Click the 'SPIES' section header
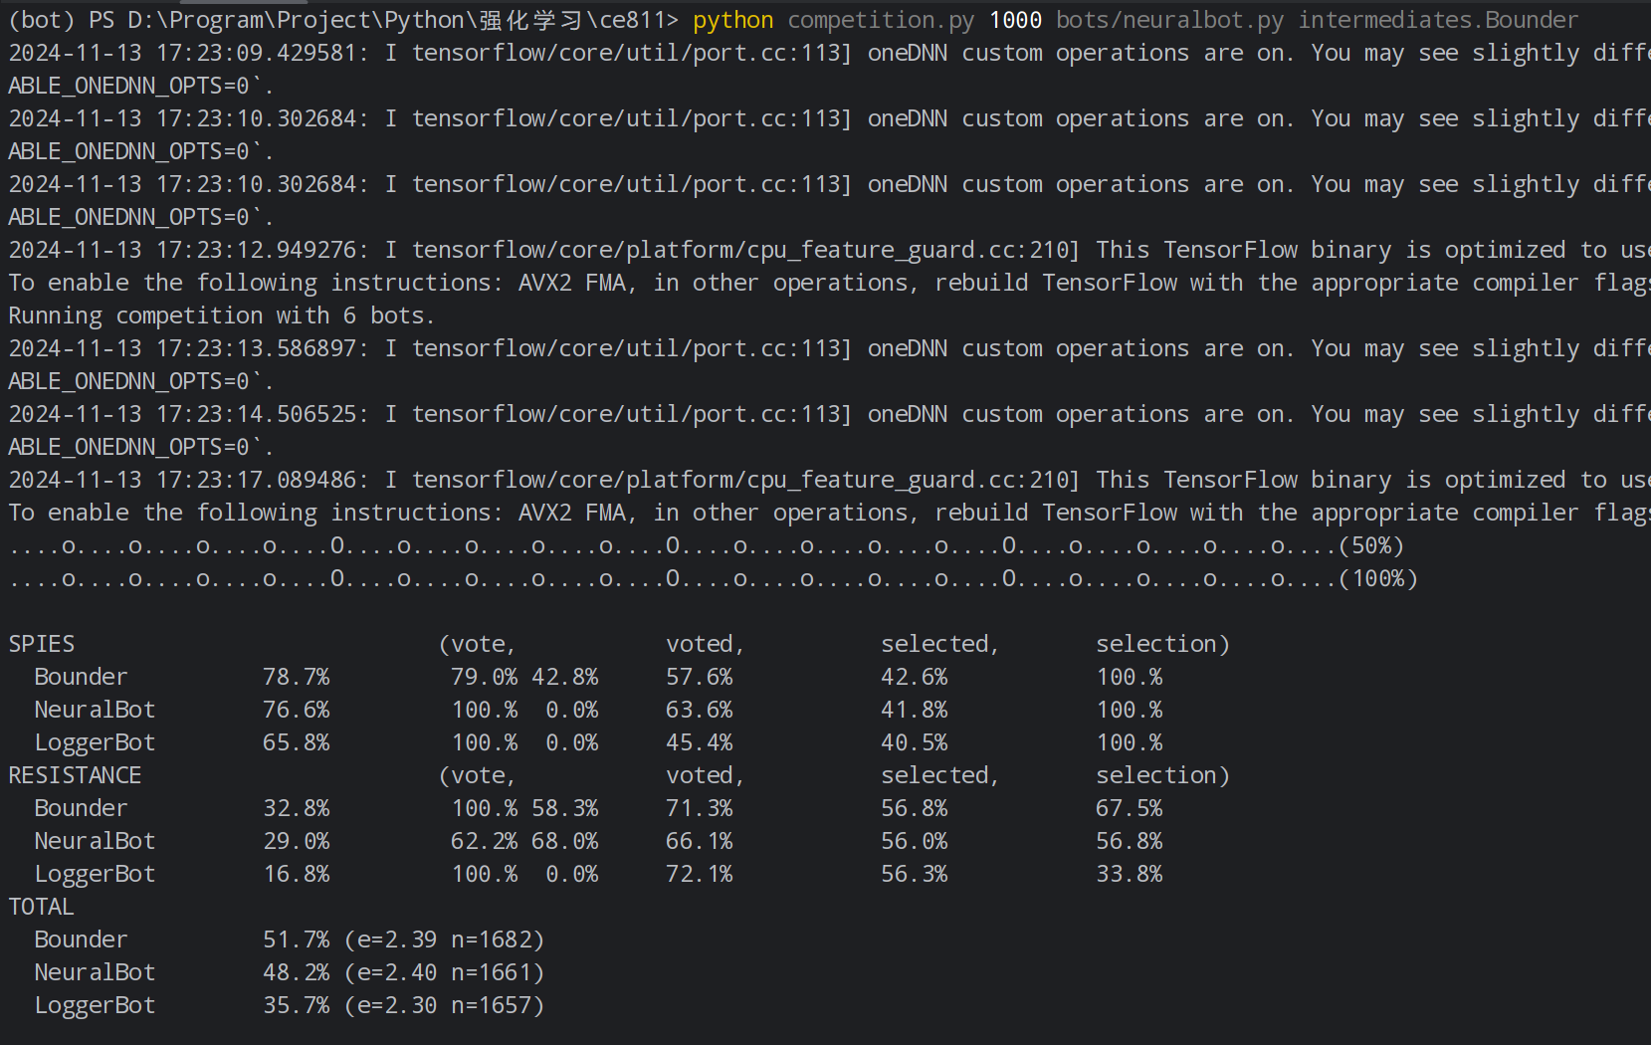1651x1045 pixels. 42,644
